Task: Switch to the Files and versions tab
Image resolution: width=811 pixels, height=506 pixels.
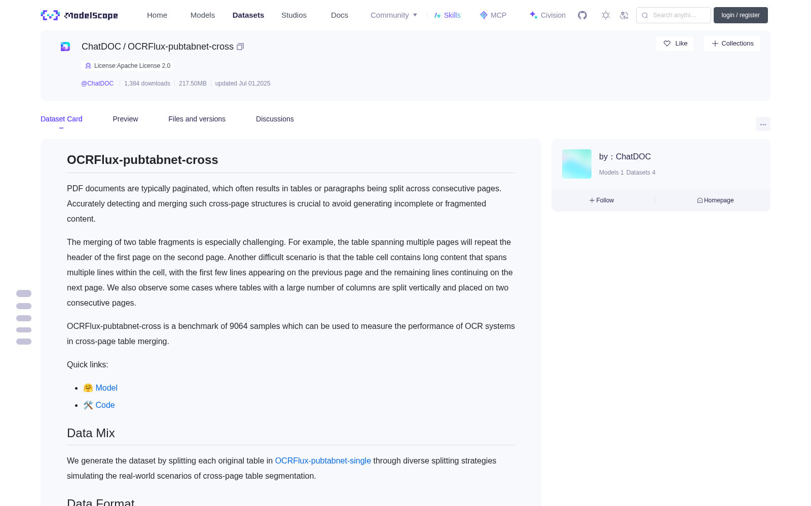Action: [x=197, y=119]
